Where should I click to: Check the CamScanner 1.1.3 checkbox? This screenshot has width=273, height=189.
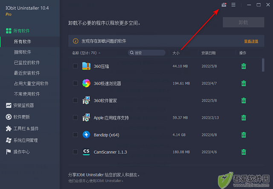tap(75, 152)
